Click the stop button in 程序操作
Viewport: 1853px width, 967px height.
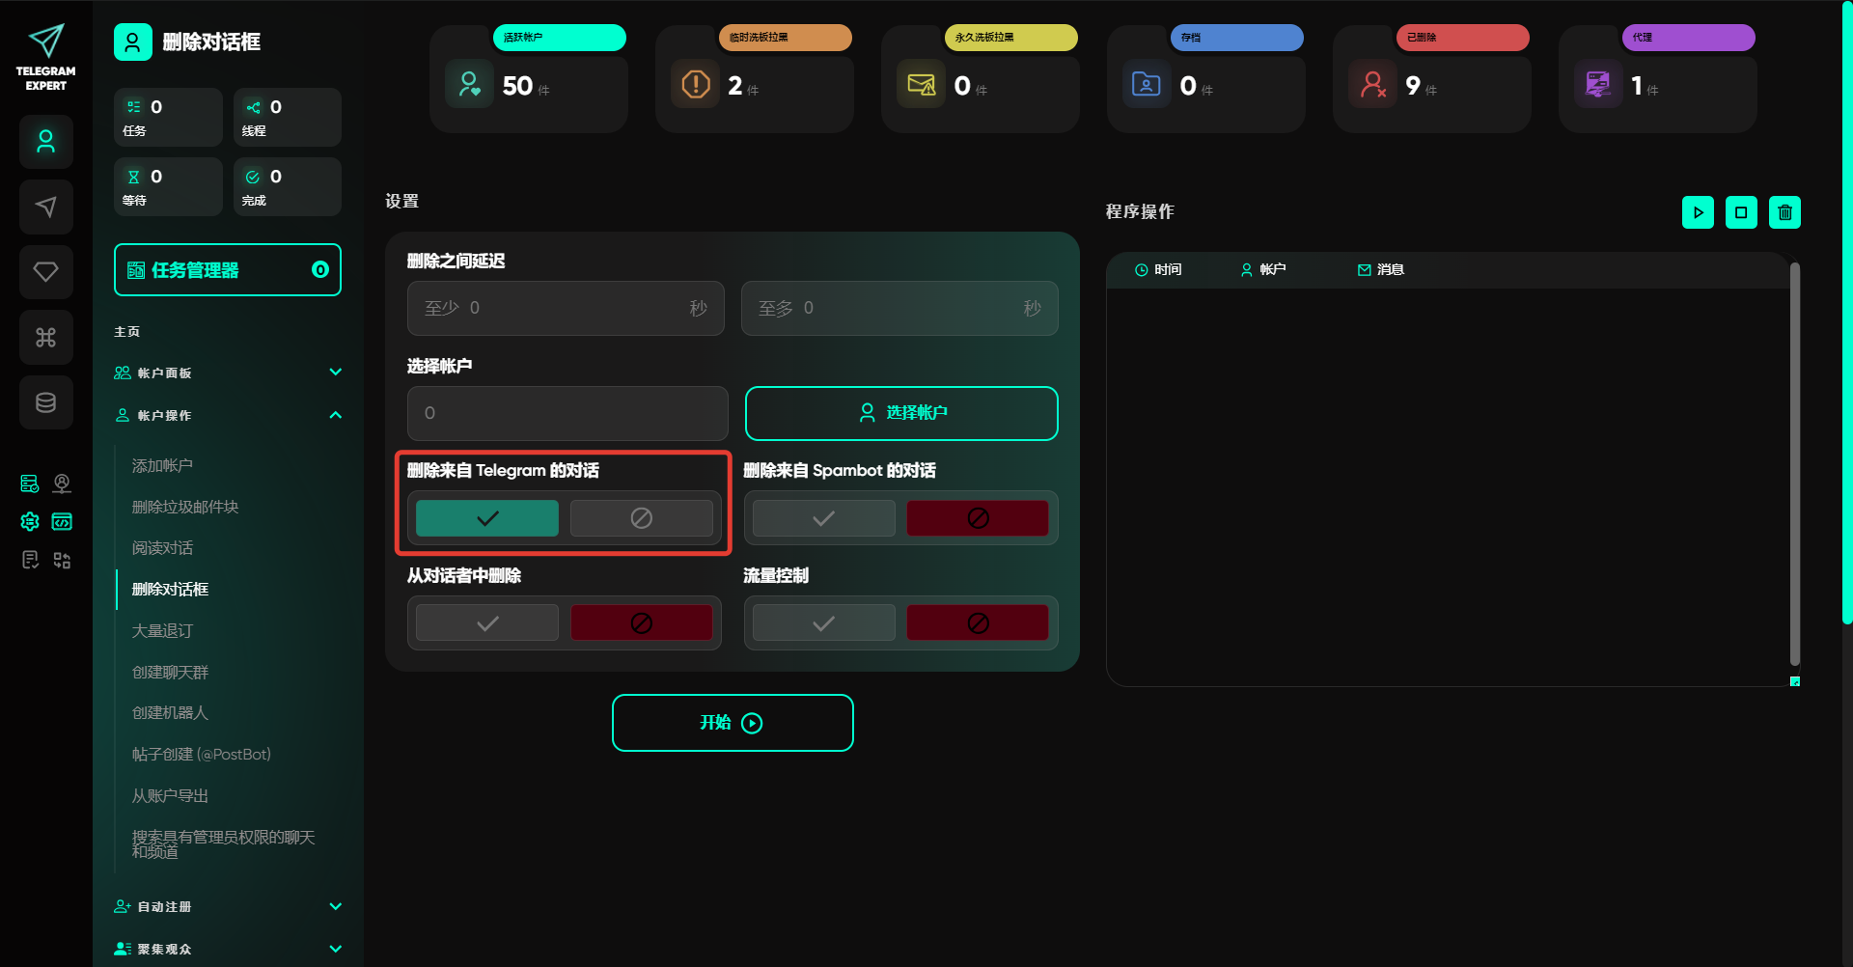coord(1741,212)
